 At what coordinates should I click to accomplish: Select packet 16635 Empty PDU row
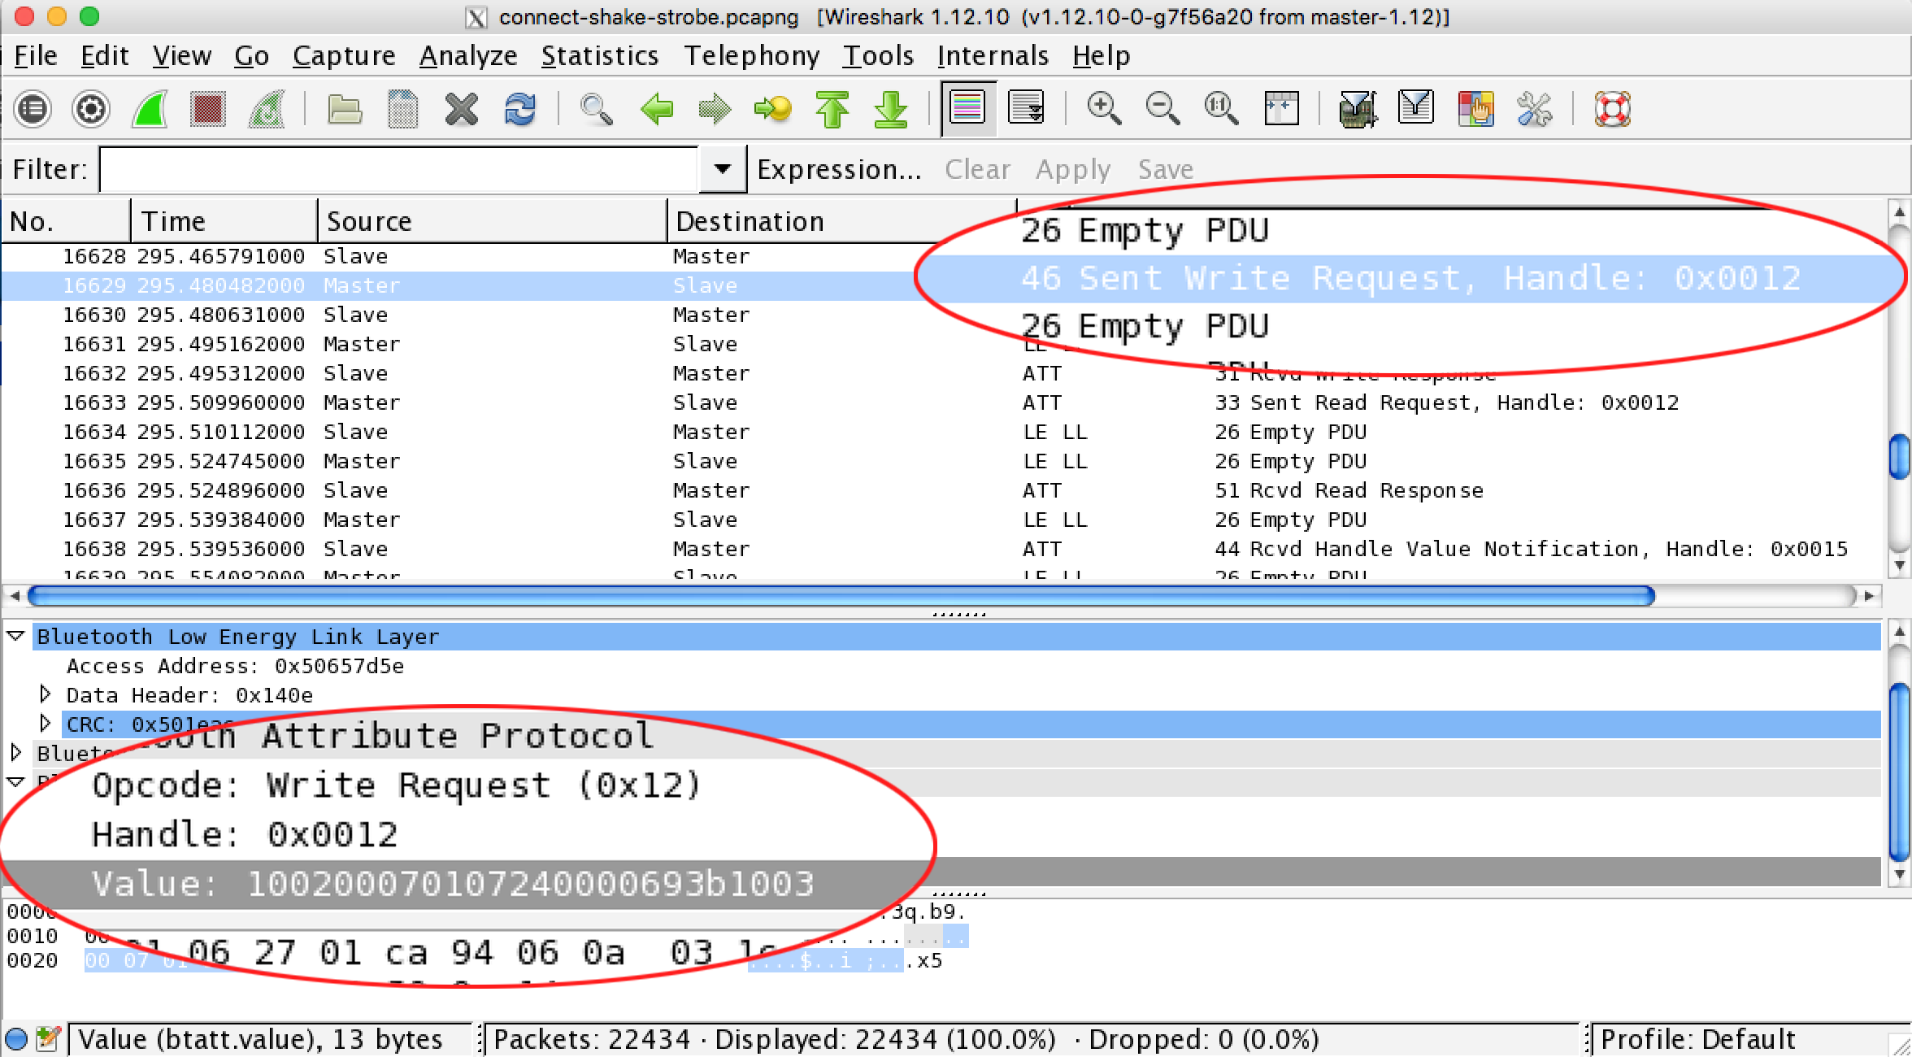(943, 461)
